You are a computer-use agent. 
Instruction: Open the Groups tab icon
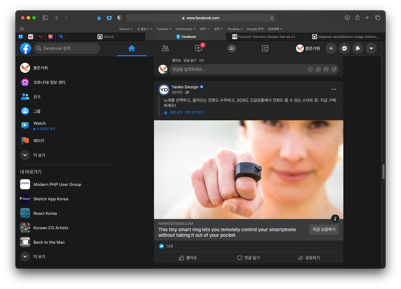pyautogui.click(x=232, y=48)
